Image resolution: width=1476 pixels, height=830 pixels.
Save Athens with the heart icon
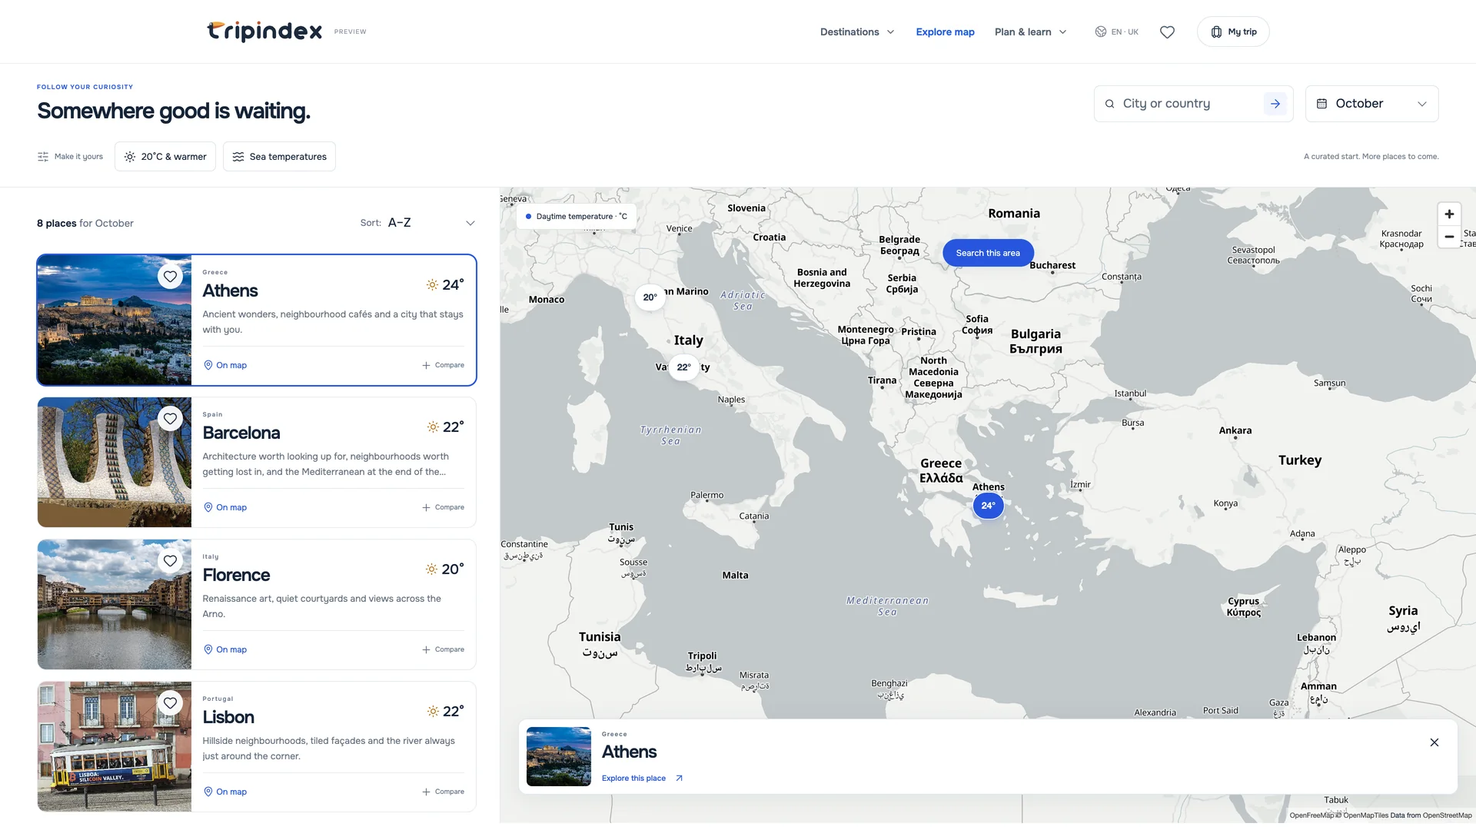(x=170, y=277)
